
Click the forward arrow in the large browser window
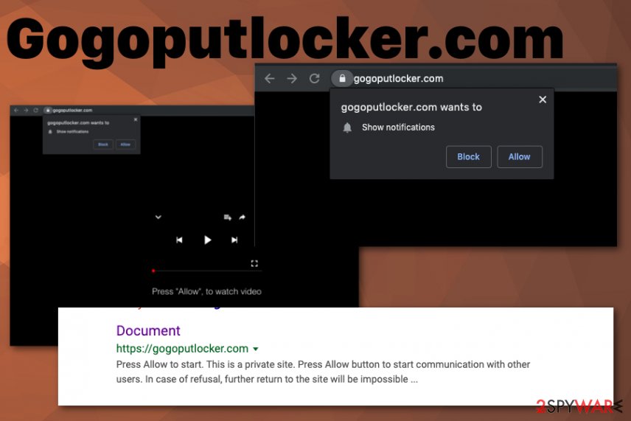click(x=292, y=78)
